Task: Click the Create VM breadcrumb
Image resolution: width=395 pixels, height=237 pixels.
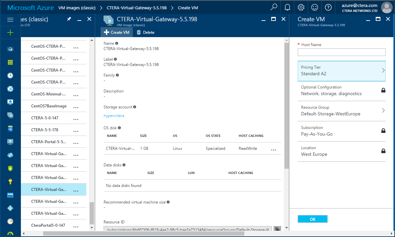Action: tap(188, 8)
